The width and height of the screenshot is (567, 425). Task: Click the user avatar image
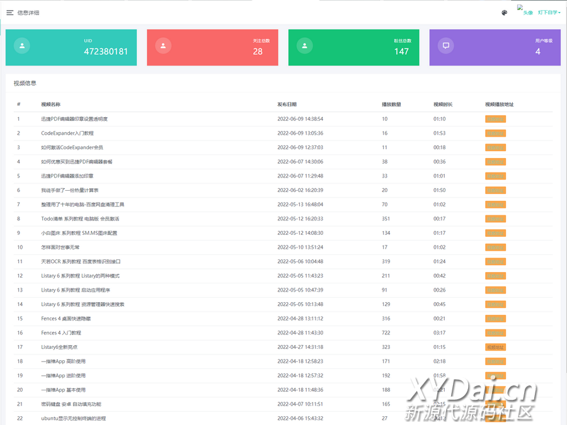[x=525, y=11]
